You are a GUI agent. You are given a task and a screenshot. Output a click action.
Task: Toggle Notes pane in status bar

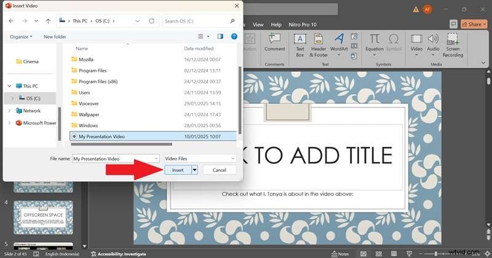click(x=340, y=254)
